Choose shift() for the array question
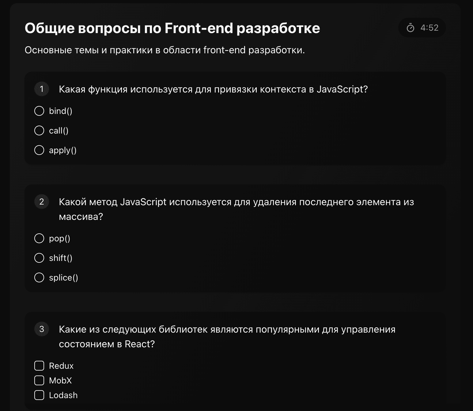This screenshot has width=473, height=411. pos(40,258)
